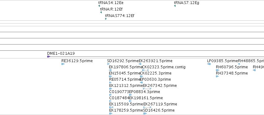The image size is (264, 115).
Task: Select the EK267342.5prime feature glyph
Action: 147,89
